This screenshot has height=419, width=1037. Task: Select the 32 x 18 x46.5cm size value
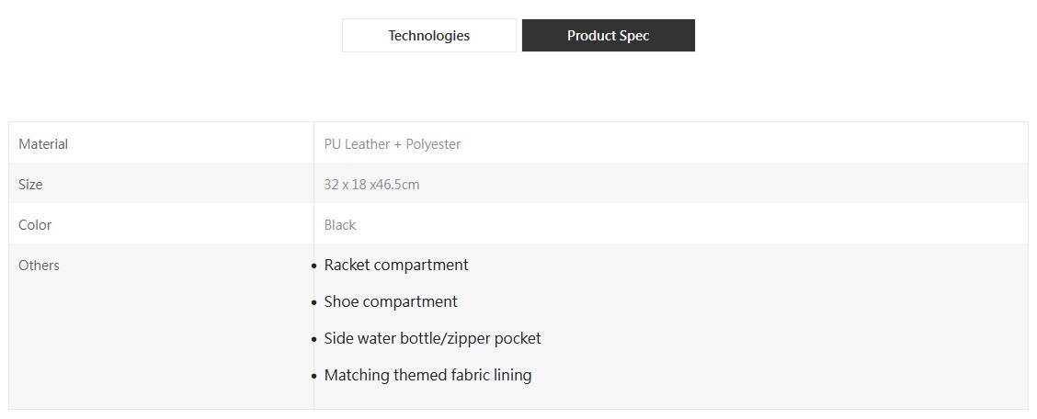pos(371,185)
